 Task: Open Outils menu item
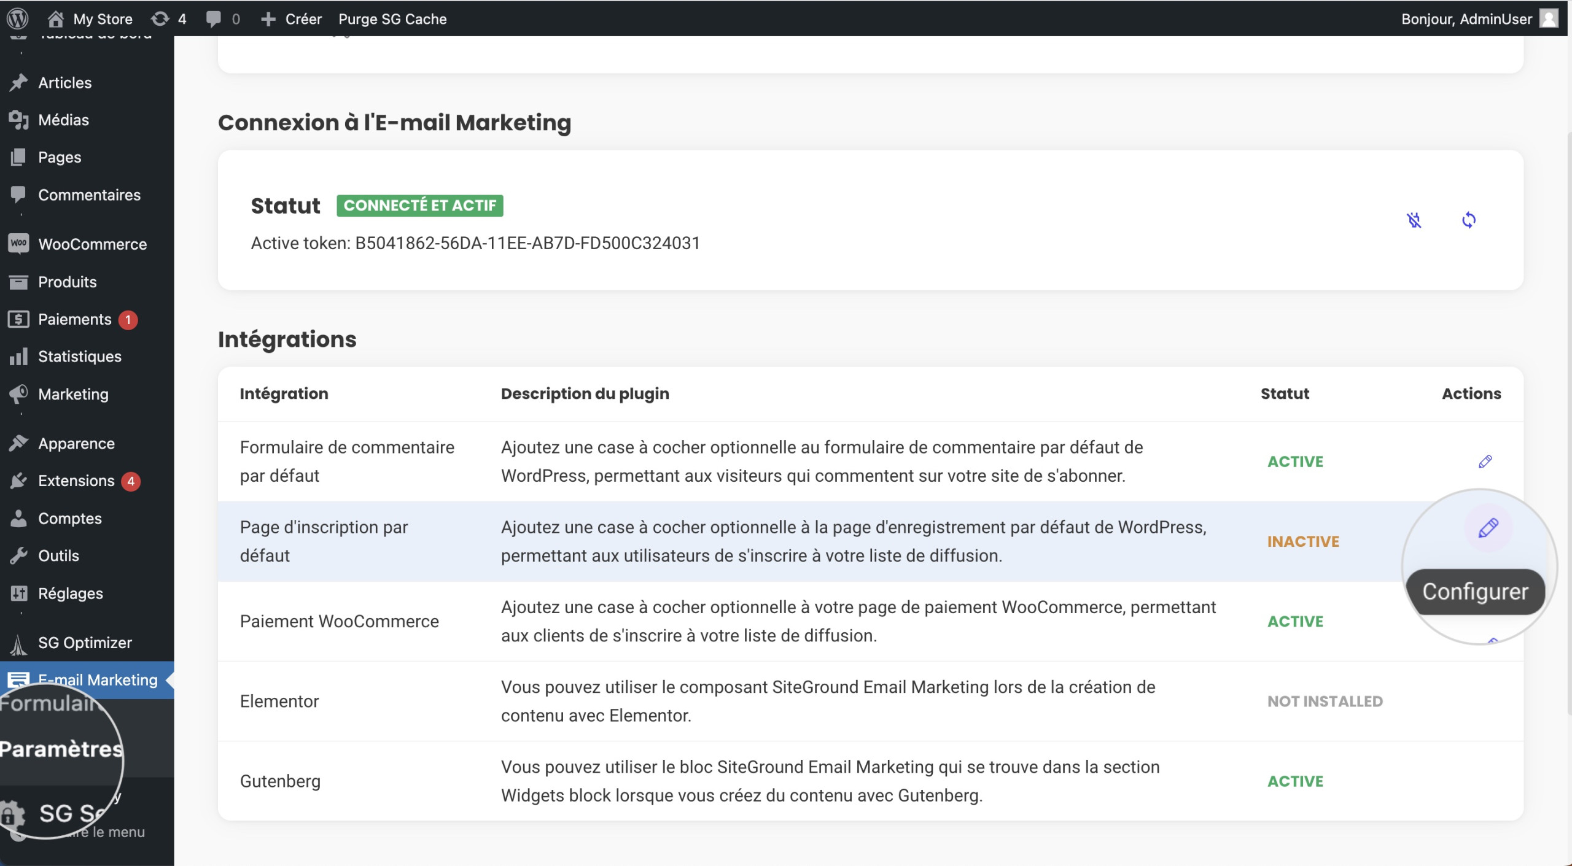tap(58, 555)
